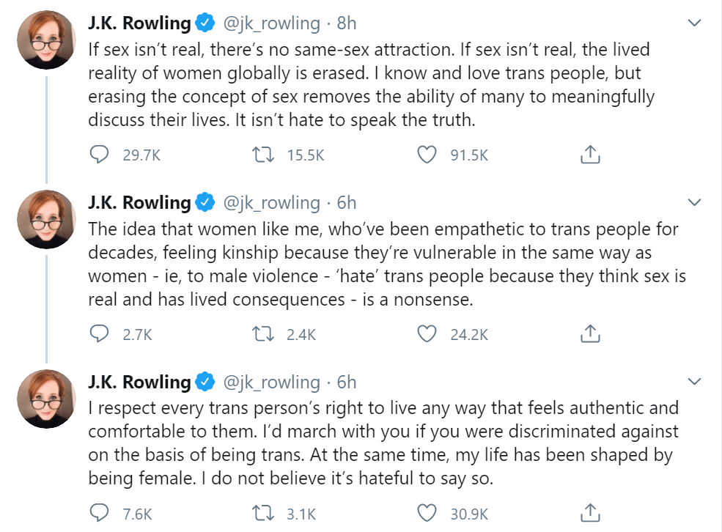Open the J.K. Rowling name on first tweet
722x532 pixels.
[139, 23]
